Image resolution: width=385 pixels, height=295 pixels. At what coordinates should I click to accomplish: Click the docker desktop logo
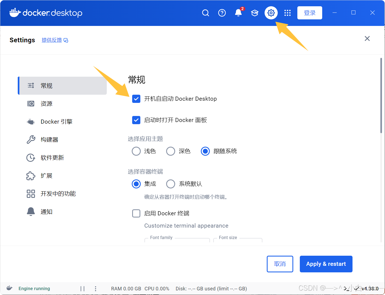(x=46, y=13)
